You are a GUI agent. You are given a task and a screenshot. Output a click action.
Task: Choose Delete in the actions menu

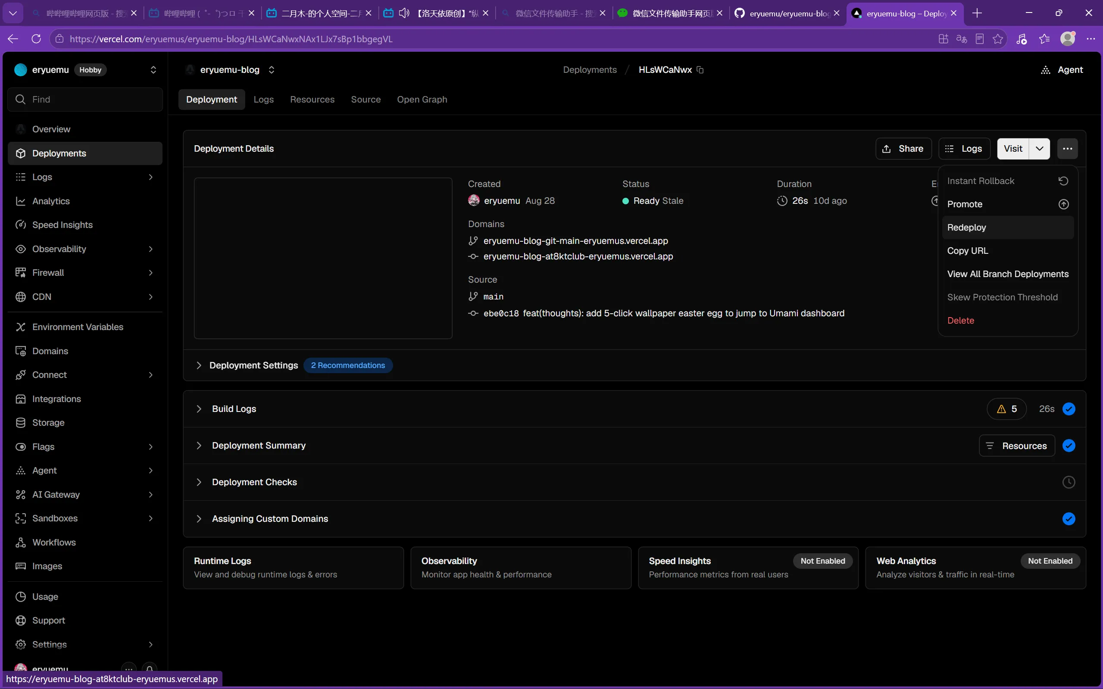coord(1008,320)
